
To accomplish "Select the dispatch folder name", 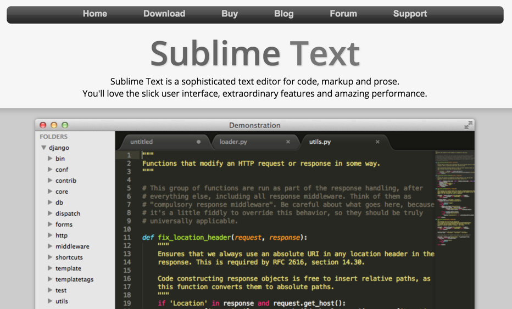I will click(68, 214).
